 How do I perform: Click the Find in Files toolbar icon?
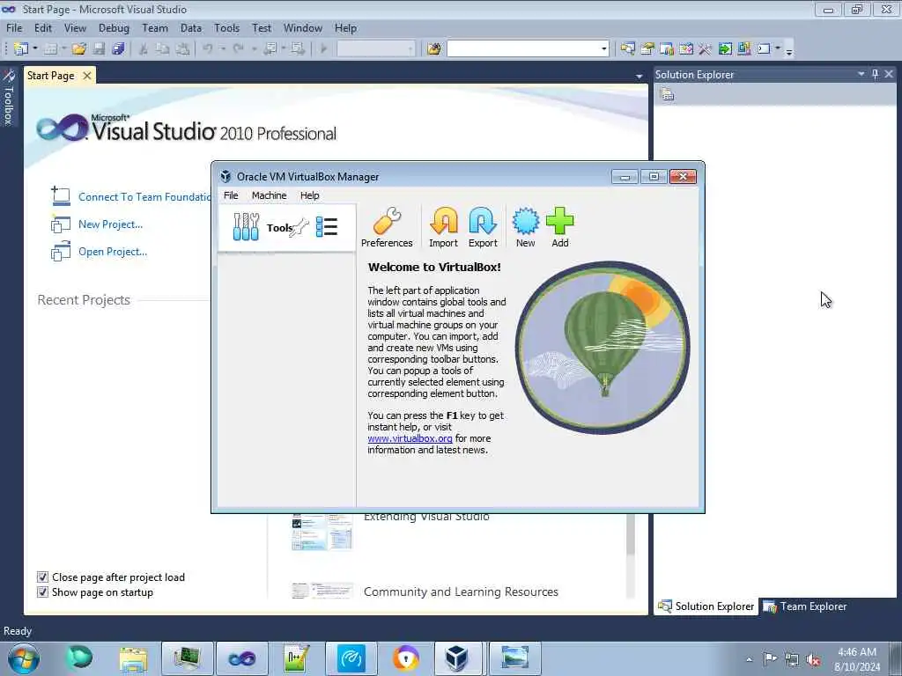[x=433, y=49]
